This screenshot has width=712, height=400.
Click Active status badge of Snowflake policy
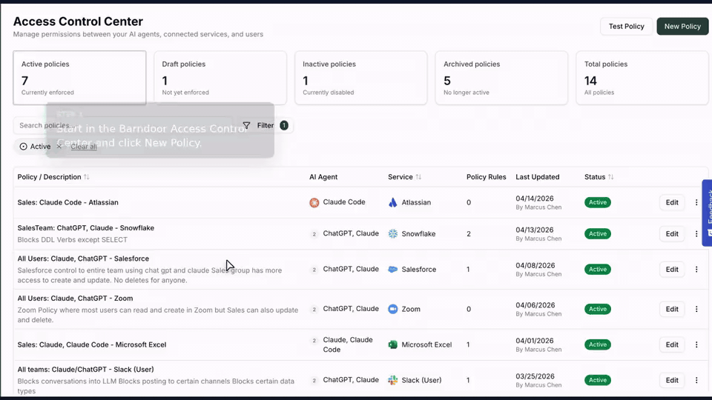point(598,233)
